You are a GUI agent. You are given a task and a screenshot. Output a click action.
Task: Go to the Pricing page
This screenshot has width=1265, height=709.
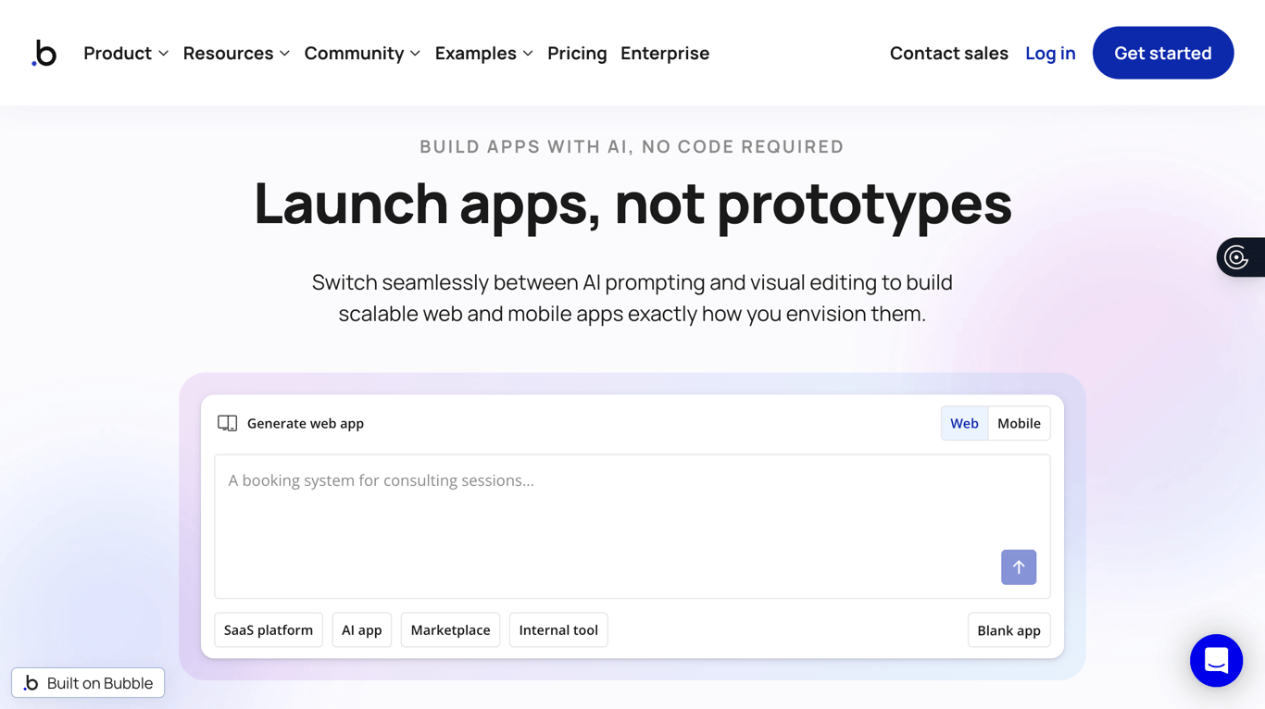point(577,53)
